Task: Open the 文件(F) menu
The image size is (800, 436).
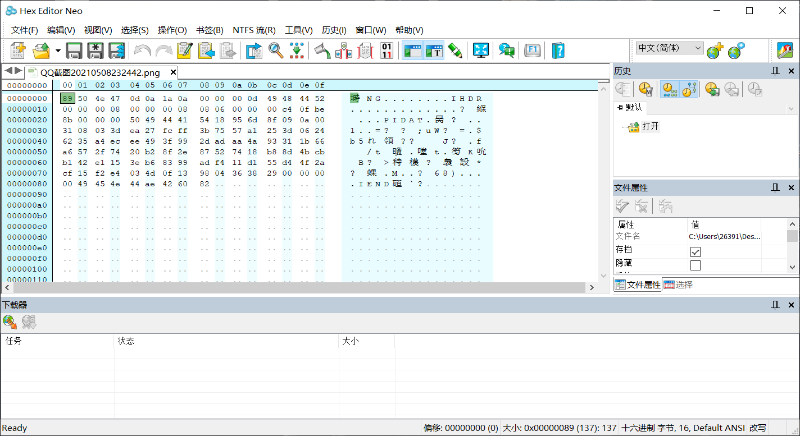Action: click(25, 30)
